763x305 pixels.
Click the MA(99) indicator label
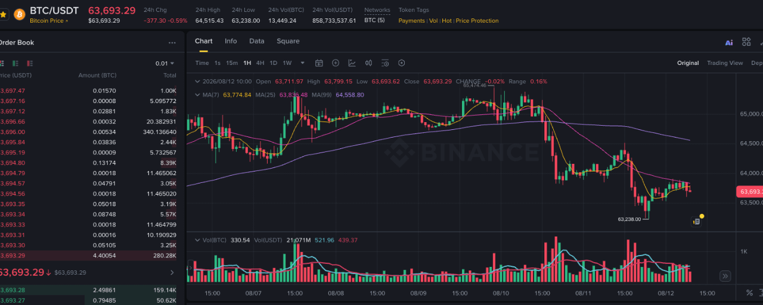(322, 95)
